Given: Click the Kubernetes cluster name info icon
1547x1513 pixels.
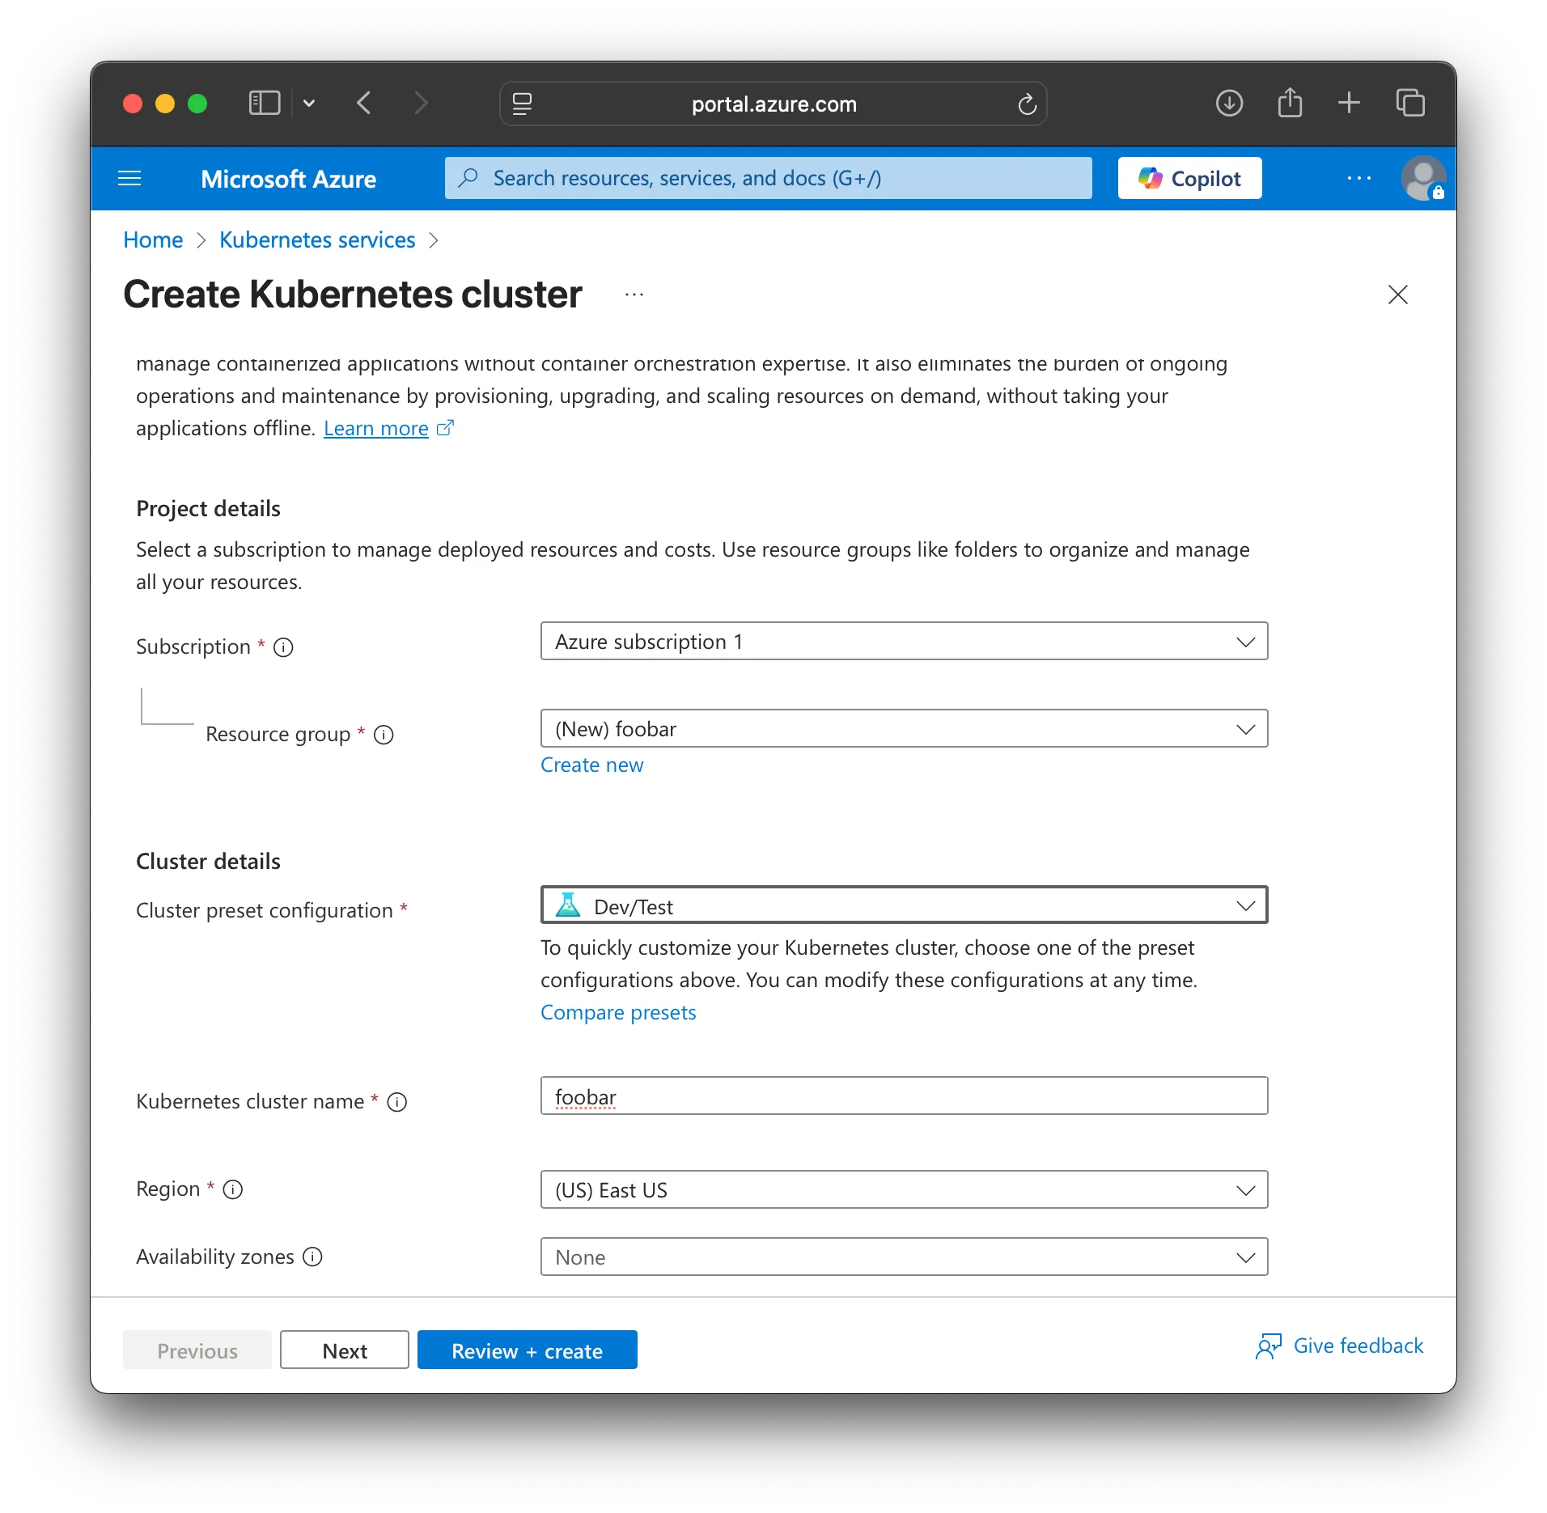Looking at the screenshot, I should [x=397, y=1101].
